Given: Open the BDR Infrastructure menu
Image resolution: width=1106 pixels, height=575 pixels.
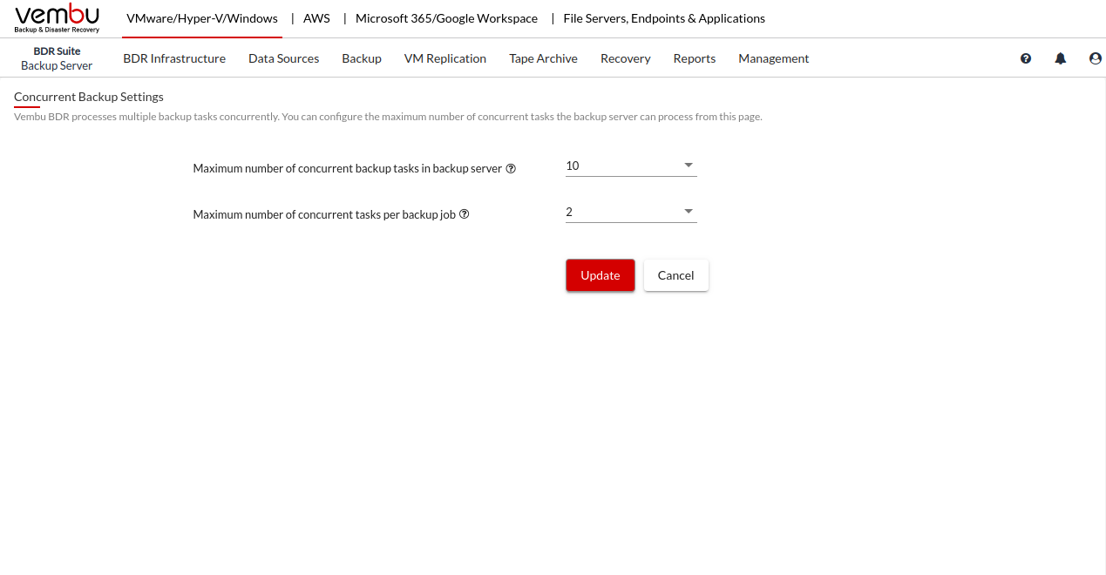Looking at the screenshot, I should point(174,58).
